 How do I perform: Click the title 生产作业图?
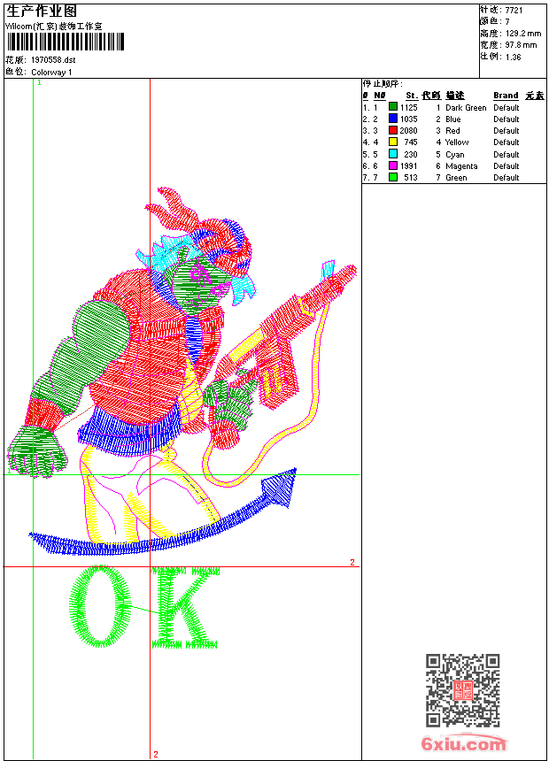click(x=42, y=11)
